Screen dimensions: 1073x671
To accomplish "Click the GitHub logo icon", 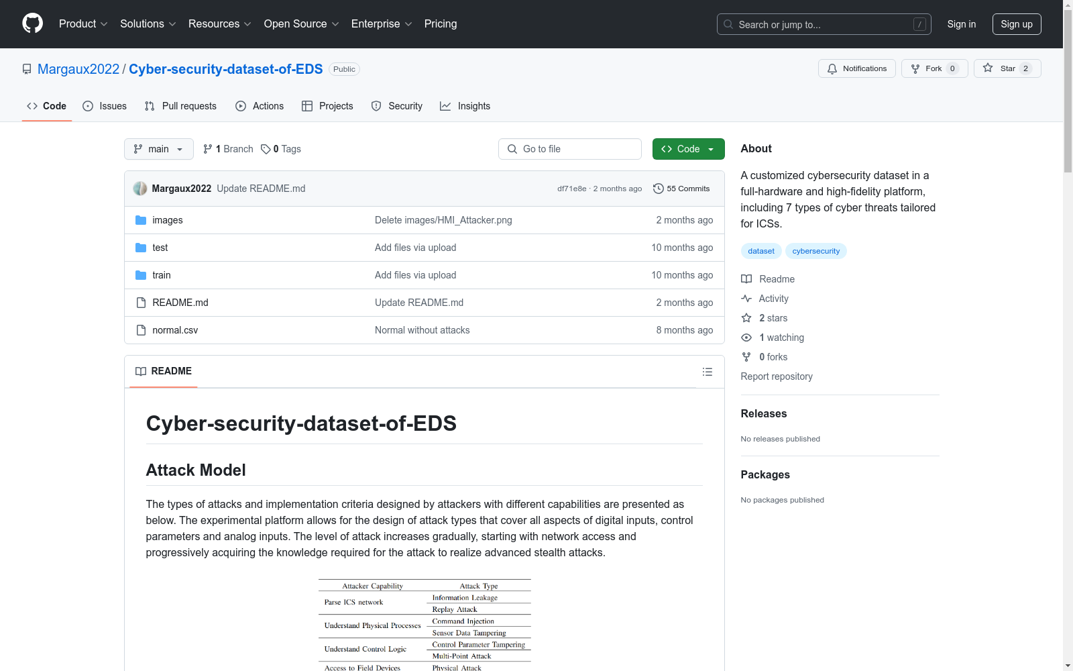I will 32,23.
